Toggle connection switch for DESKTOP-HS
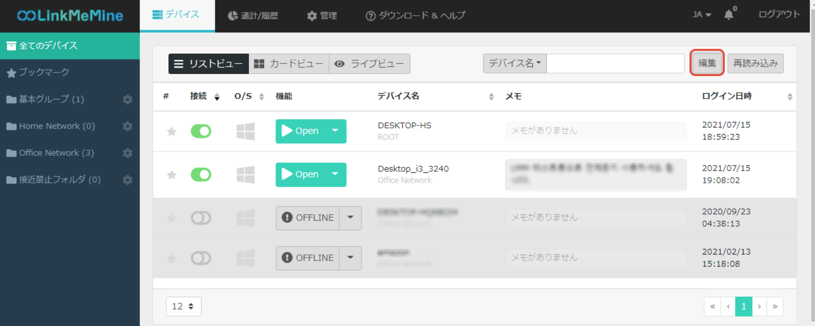Screen dimensions: 815x326 click(x=201, y=132)
